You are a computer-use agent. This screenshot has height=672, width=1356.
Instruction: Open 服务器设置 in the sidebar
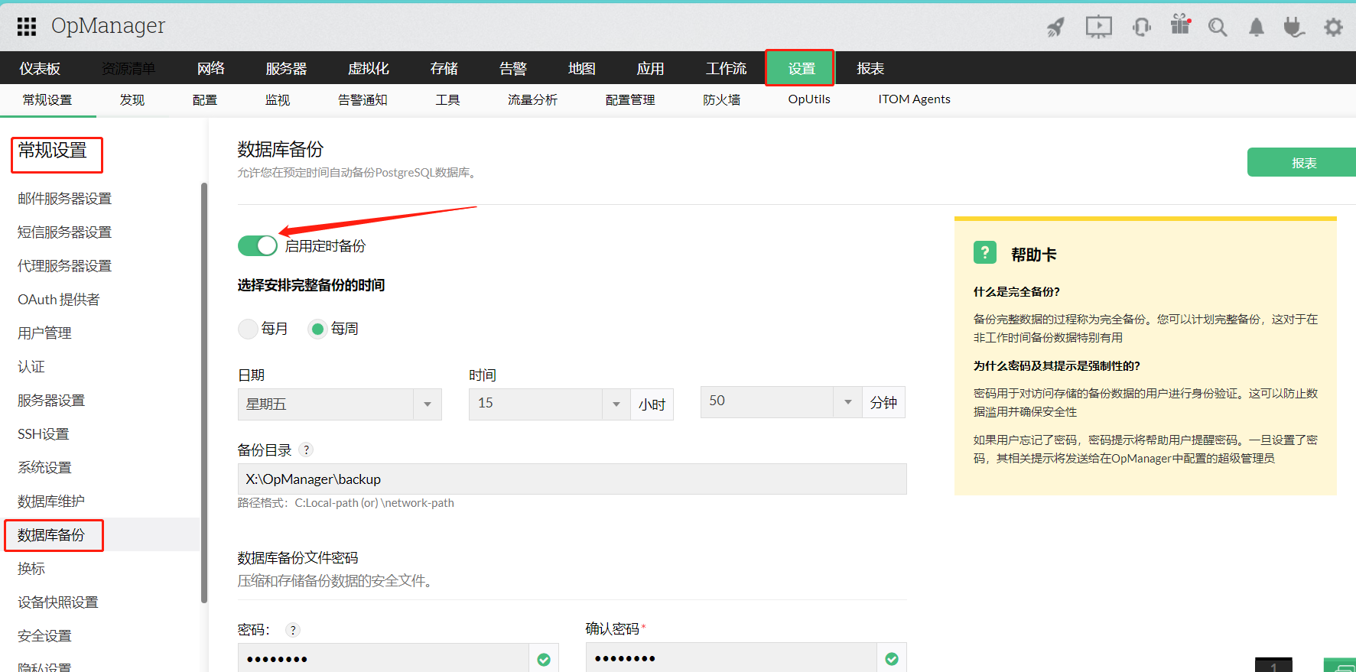pyautogui.click(x=51, y=401)
